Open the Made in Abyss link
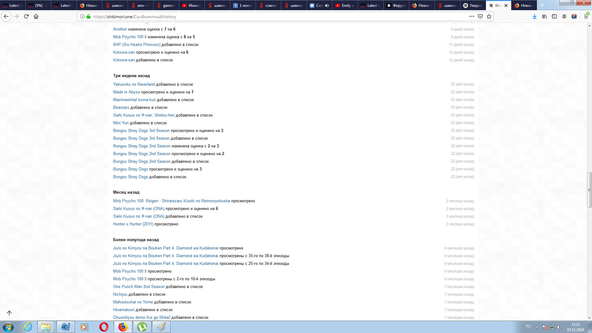The width and height of the screenshot is (592, 333). (x=126, y=92)
